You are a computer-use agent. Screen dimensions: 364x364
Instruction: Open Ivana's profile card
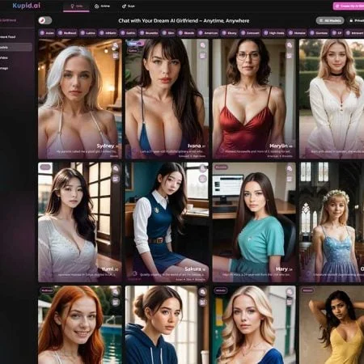167,99
